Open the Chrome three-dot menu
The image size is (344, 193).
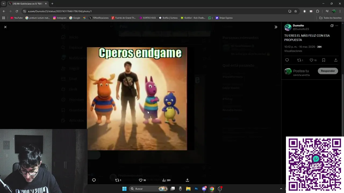[x=340, y=11]
